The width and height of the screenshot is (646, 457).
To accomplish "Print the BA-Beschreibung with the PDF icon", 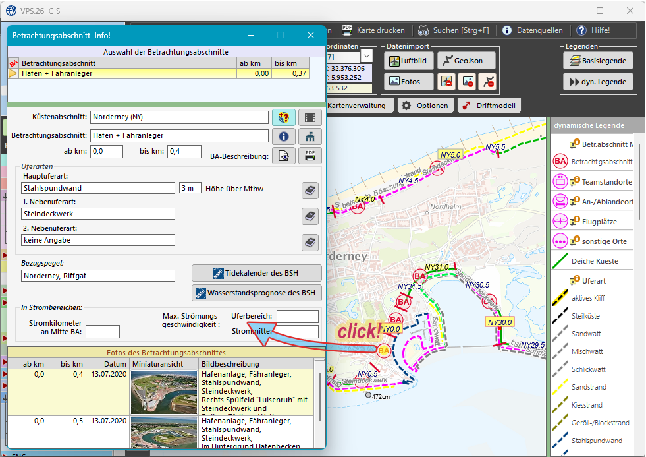I will (x=310, y=156).
